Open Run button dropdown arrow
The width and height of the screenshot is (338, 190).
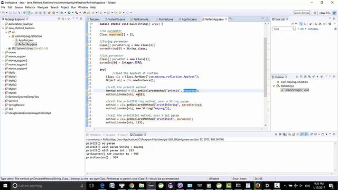[73, 13]
